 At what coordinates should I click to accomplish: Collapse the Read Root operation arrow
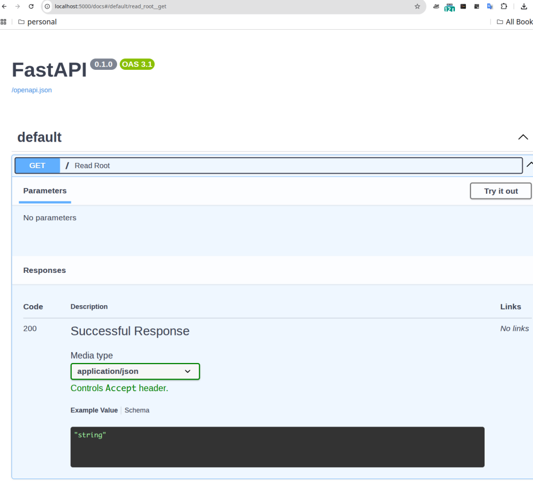[x=529, y=165]
